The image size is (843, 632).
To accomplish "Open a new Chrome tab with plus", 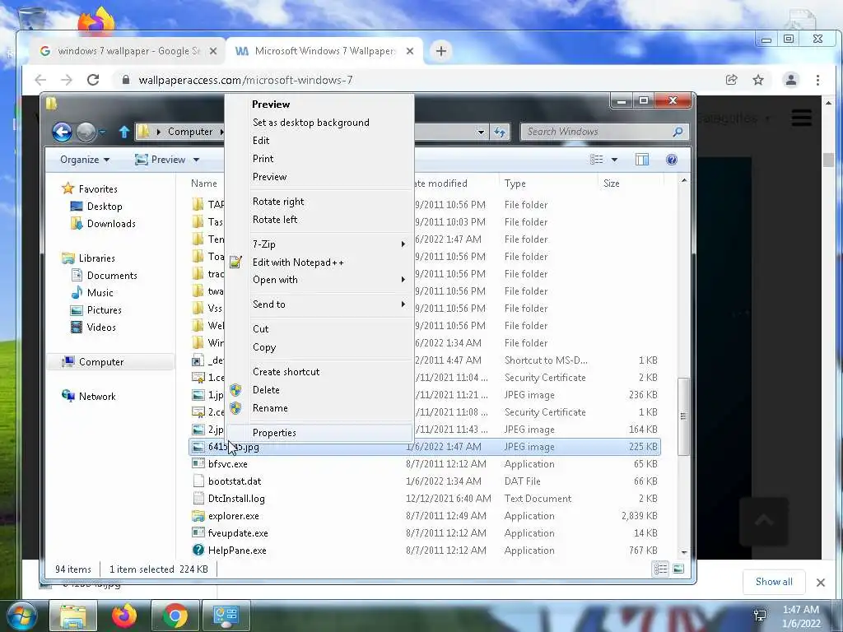I will point(441,51).
